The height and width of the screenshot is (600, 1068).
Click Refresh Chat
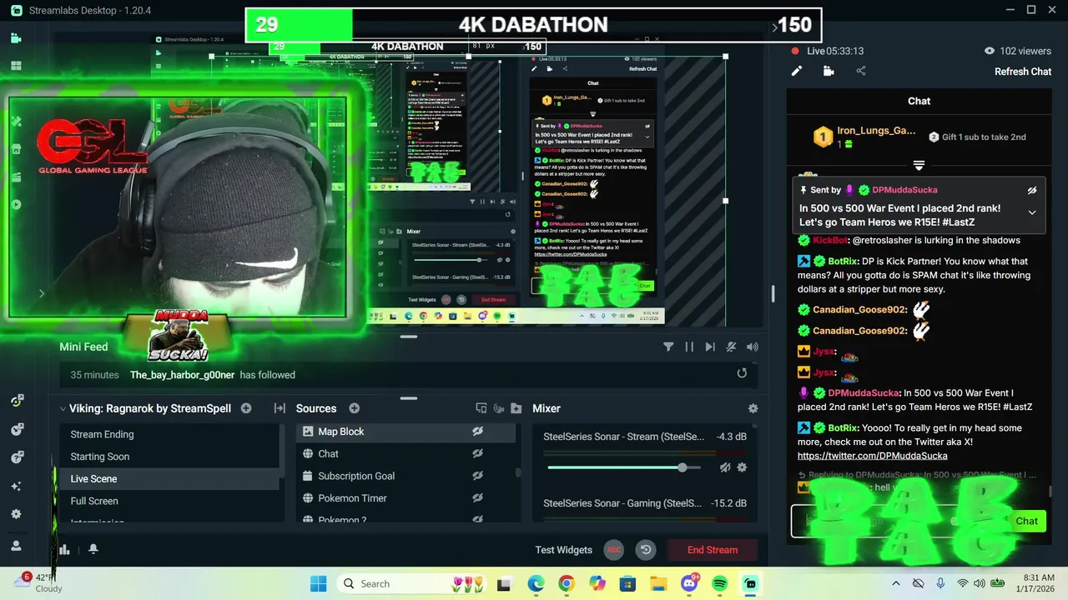click(1023, 72)
